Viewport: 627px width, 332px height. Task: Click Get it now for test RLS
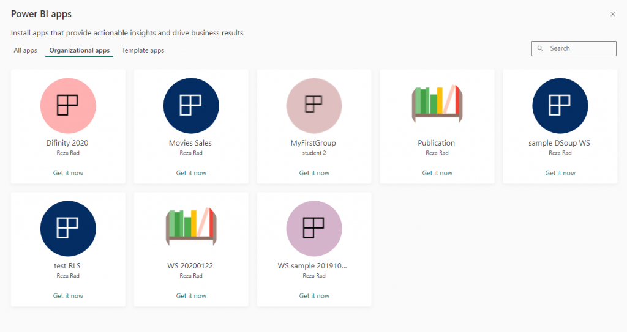click(x=68, y=296)
